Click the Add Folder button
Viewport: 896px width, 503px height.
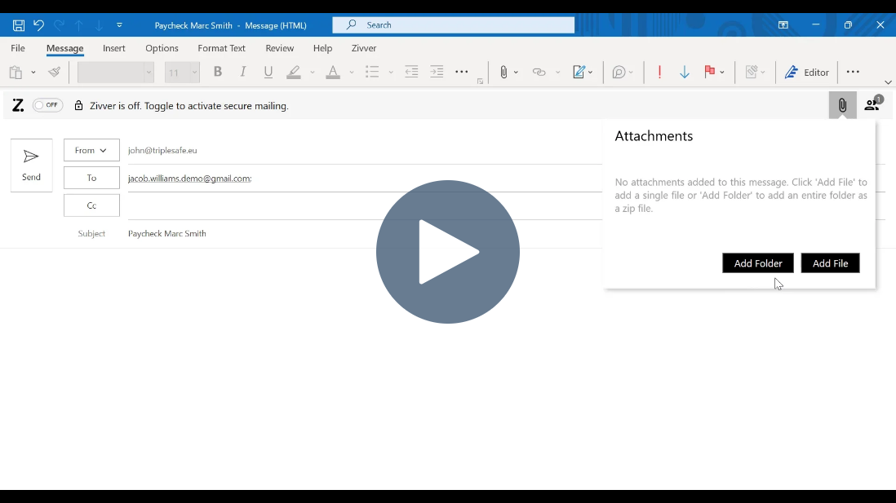point(757,263)
